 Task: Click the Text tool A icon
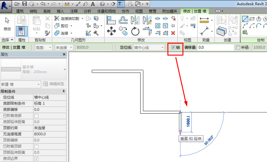pyautogui.click(x=93, y=4)
